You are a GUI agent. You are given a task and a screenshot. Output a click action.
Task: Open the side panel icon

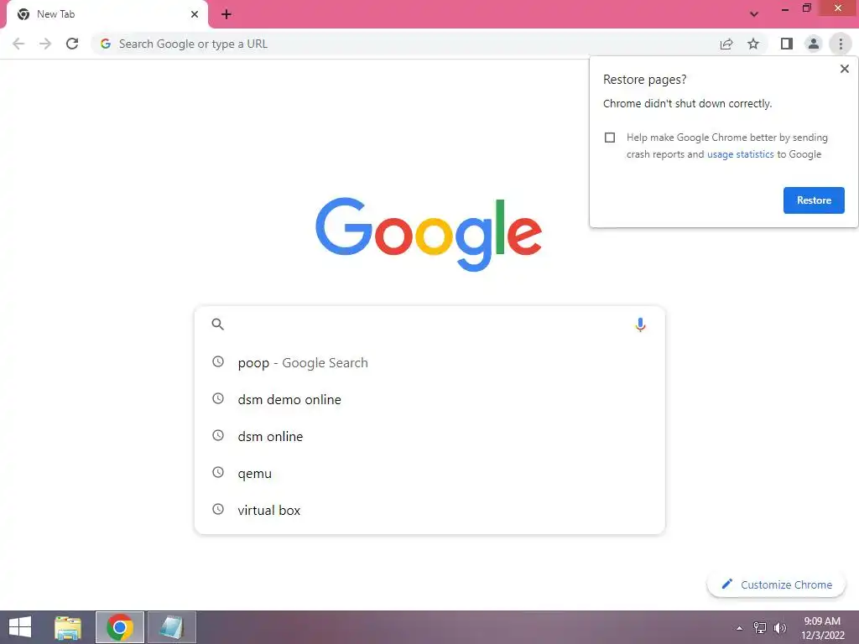787,44
